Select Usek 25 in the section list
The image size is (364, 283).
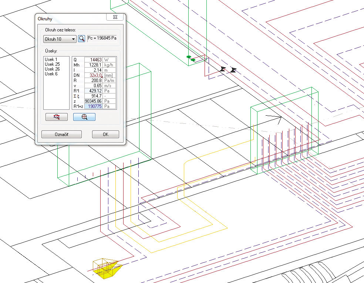52,64
